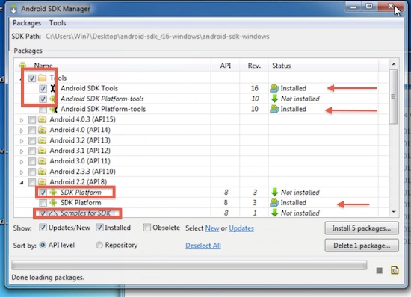The height and width of the screenshot is (297, 411).
Task: Expand the Android 3.2 (API 13) node
Action: [x=22, y=141]
